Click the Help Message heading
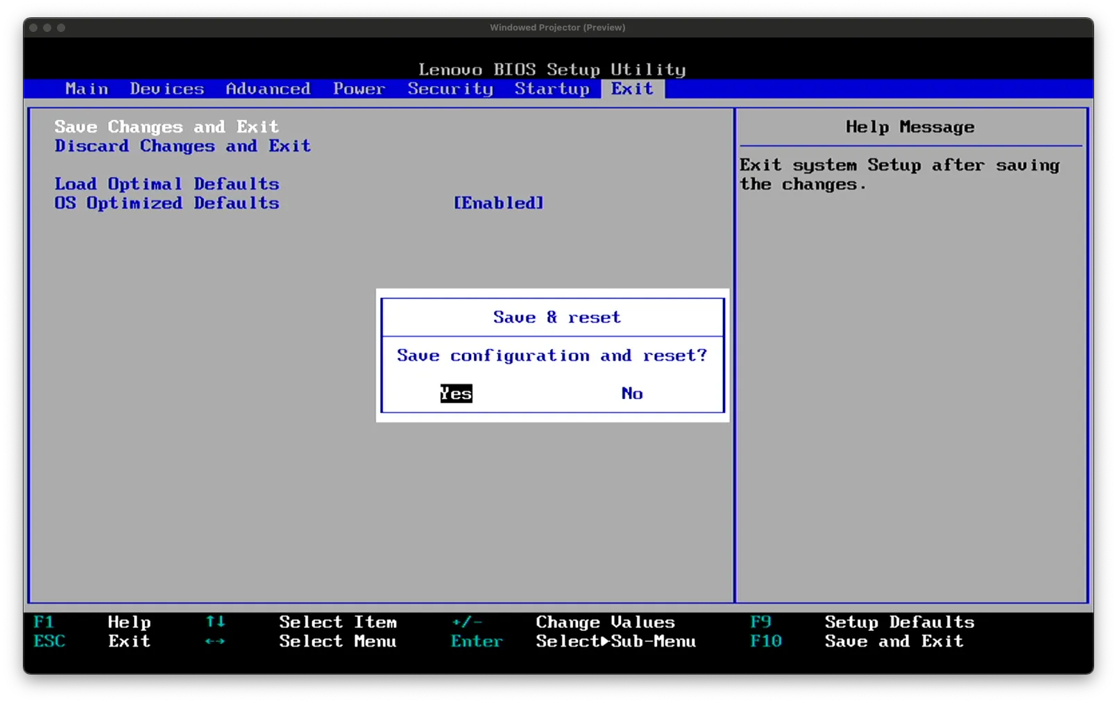Screen dimensions: 1117x703 910,127
